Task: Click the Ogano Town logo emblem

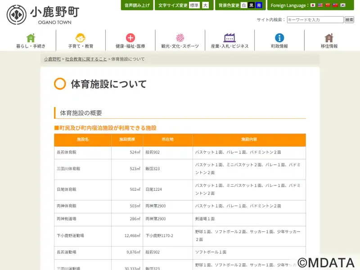Action: pos(17,15)
